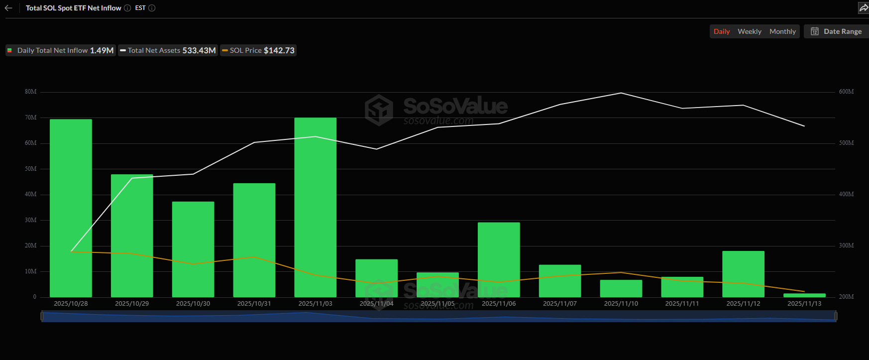Click the share arrow icon
The height and width of the screenshot is (360, 869).
[864, 8]
